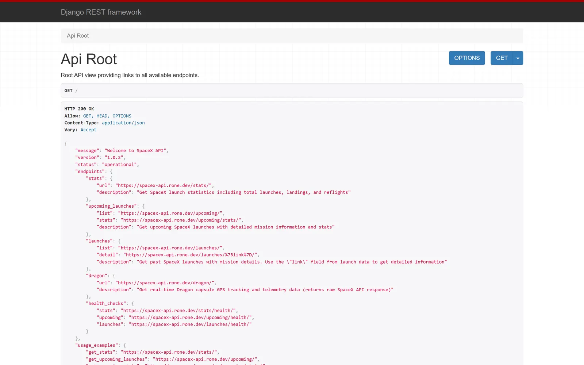Open the Django REST framework brand link
Viewport: 584px width, 365px height.
click(x=101, y=12)
